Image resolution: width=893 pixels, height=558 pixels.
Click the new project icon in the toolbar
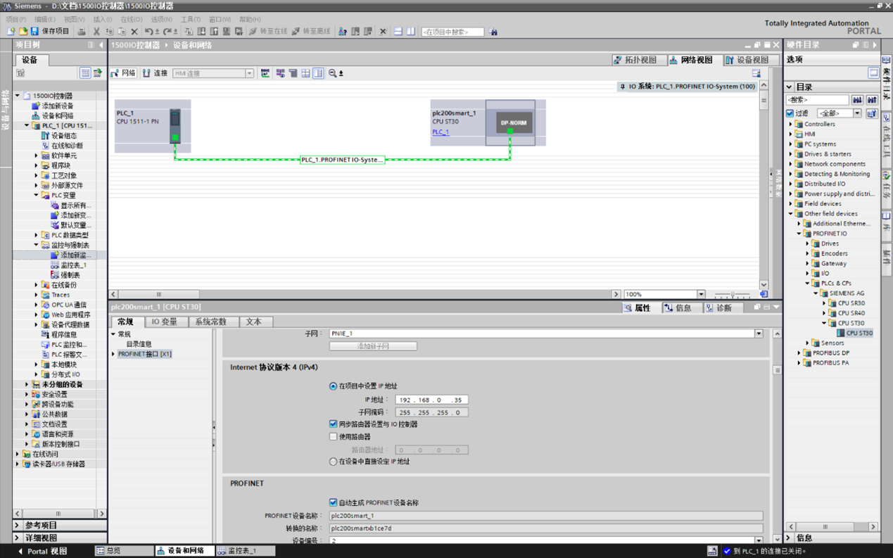pos(11,32)
